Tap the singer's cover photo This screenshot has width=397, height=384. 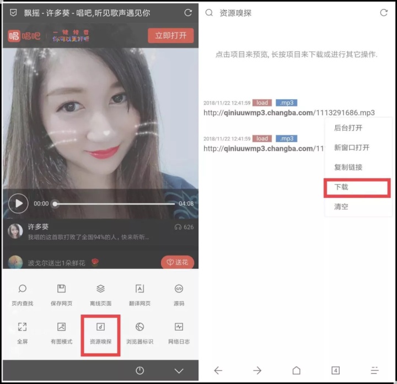pyautogui.click(x=100, y=119)
